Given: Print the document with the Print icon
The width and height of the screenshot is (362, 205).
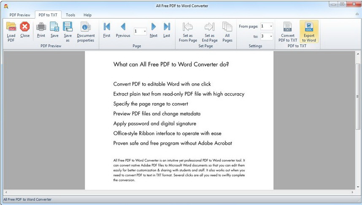Looking at the screenshot, I should (41, 29).
